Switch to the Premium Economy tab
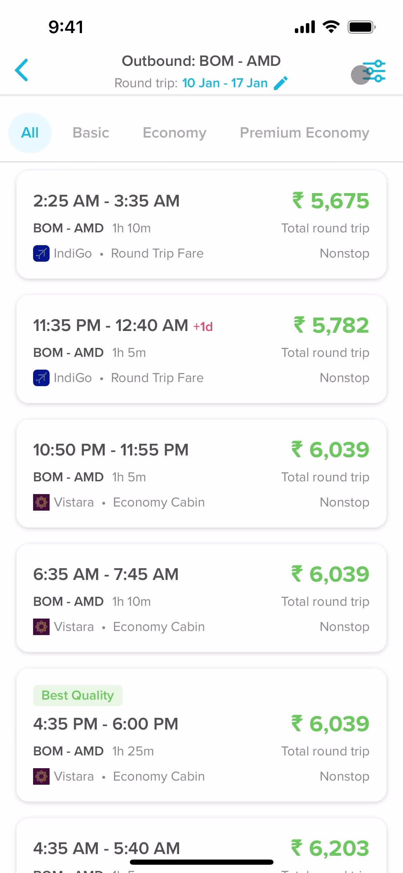 (x=304, y=133)
